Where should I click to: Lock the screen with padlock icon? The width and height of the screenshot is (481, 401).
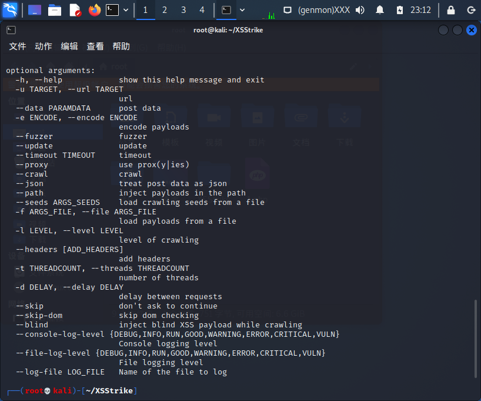point(451,10)
